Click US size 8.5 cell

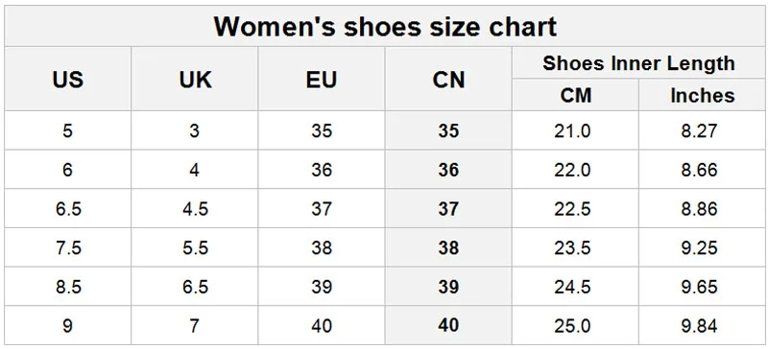68,287
